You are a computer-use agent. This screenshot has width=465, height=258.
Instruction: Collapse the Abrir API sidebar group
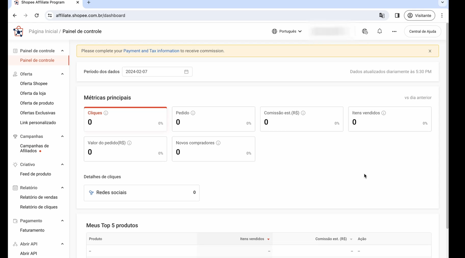[62, 244]
